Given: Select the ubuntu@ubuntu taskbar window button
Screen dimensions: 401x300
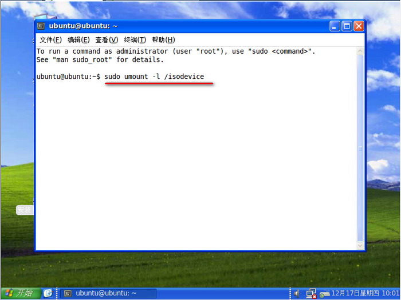Looking at the screenshot, I should click(108, 293).
